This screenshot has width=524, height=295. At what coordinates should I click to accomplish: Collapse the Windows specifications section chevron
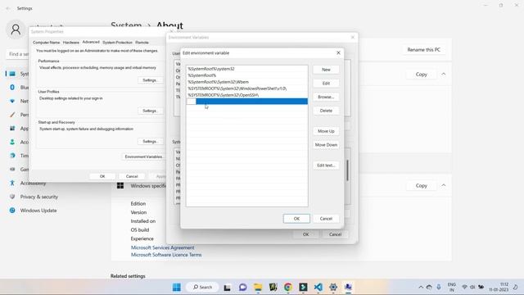[444, 185]
